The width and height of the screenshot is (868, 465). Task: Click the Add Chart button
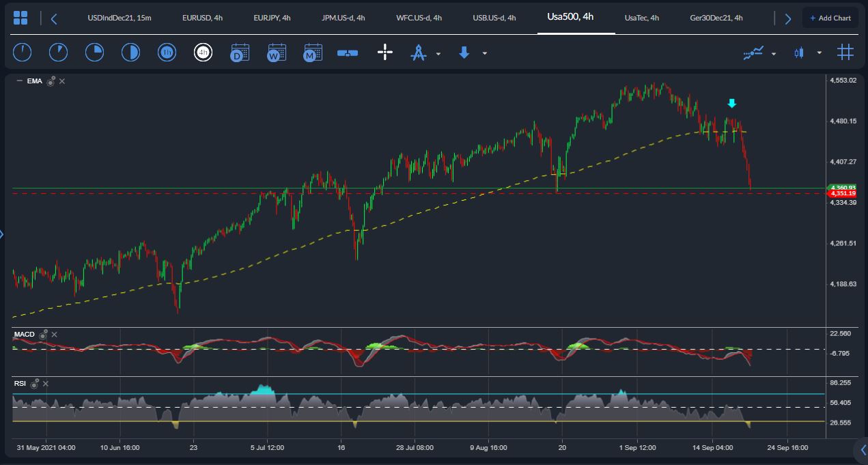830,18
